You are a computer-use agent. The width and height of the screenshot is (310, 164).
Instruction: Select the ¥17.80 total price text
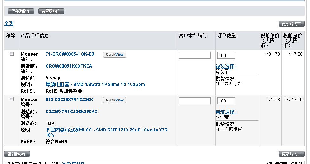pyautogui.click(x=295, y=54)
